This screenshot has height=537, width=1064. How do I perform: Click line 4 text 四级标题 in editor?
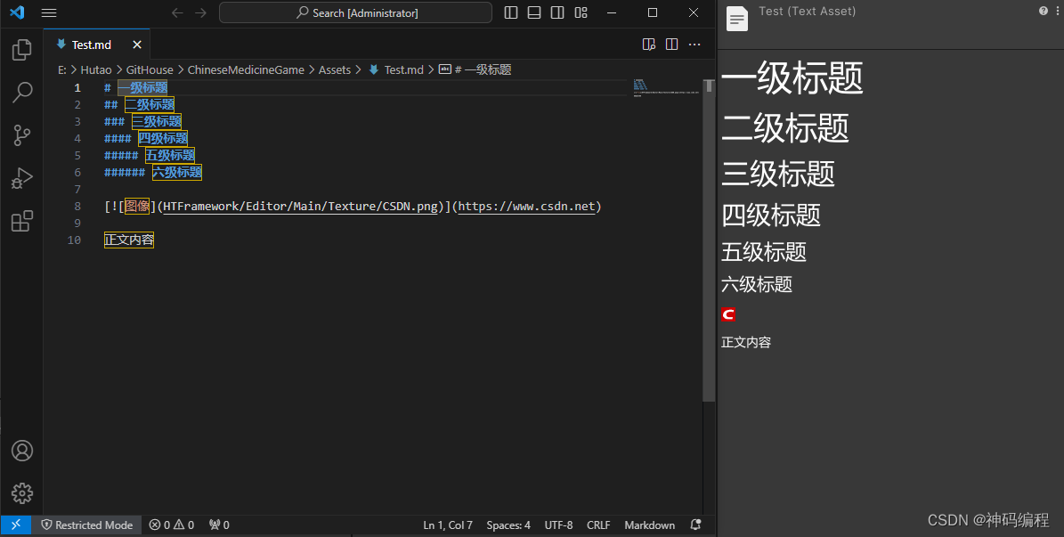point(163,139)
